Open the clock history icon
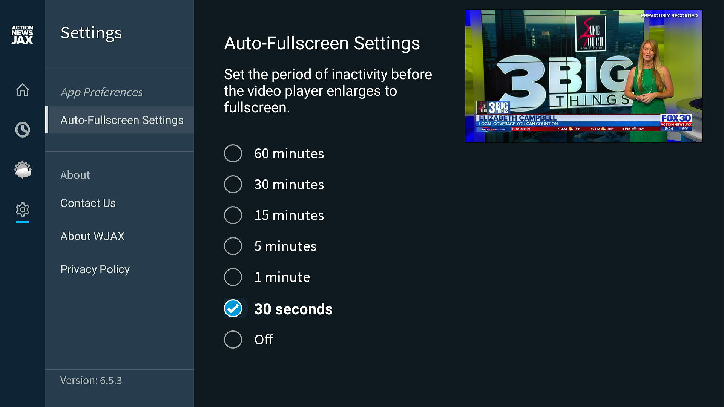The image size is (724, 407). point(22,130)
